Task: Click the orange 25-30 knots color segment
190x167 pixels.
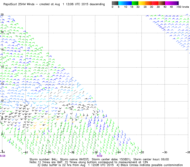Action: 148,3
